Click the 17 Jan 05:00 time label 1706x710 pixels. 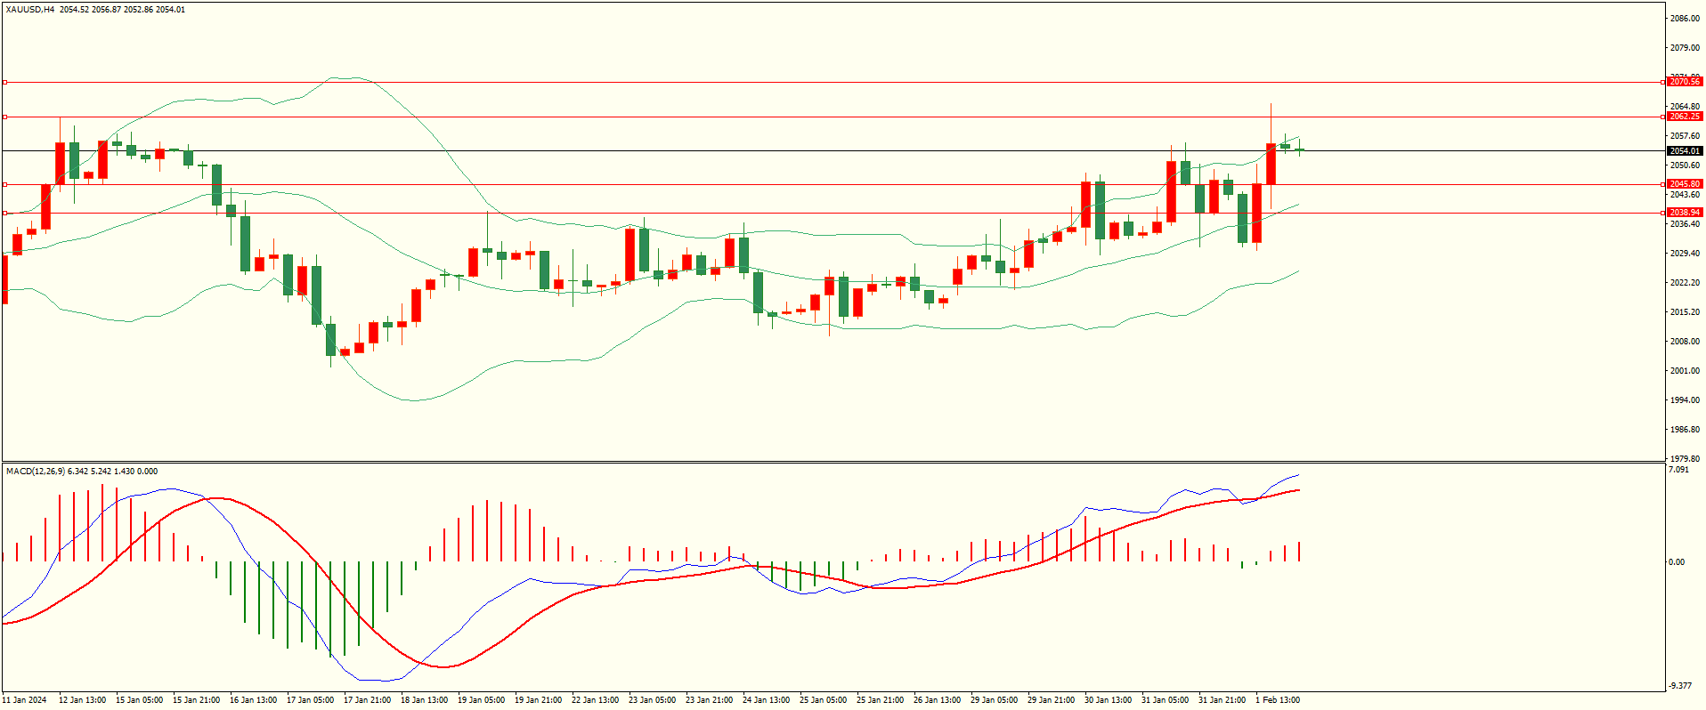pos(310,700)
